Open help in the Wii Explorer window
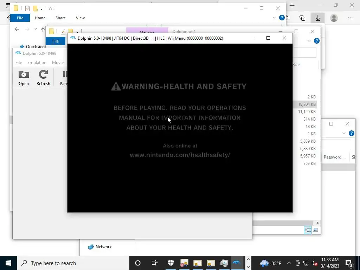Viewport: 360px width, 270px height. pos(282,18)
